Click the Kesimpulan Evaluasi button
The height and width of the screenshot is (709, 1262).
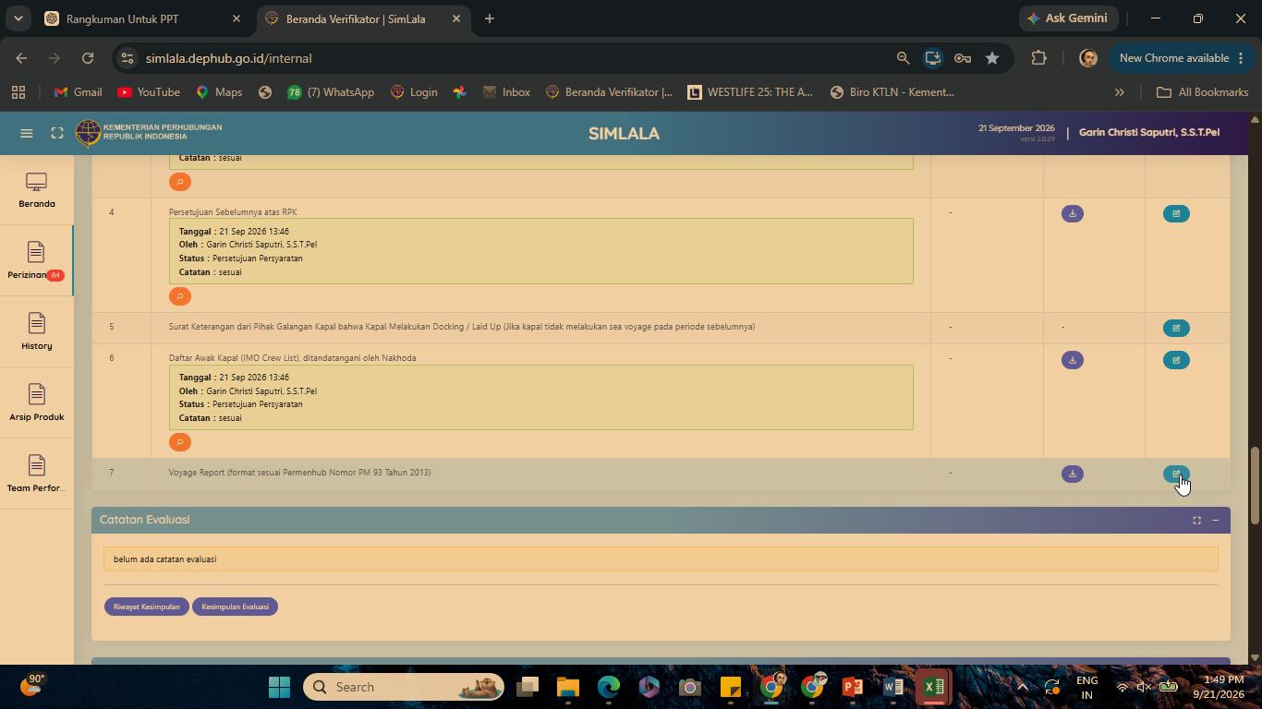coord(236,607)
